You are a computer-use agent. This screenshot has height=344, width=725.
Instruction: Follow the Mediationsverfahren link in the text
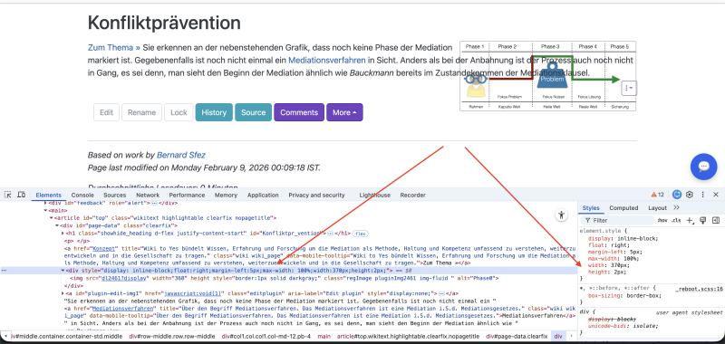click(326, 60)
